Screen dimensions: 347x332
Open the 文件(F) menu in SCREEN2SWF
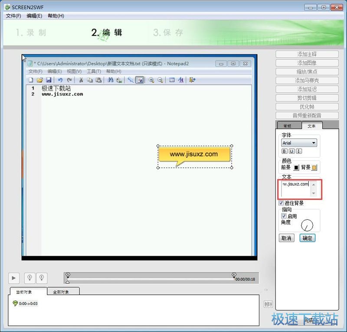click(13, 16)
